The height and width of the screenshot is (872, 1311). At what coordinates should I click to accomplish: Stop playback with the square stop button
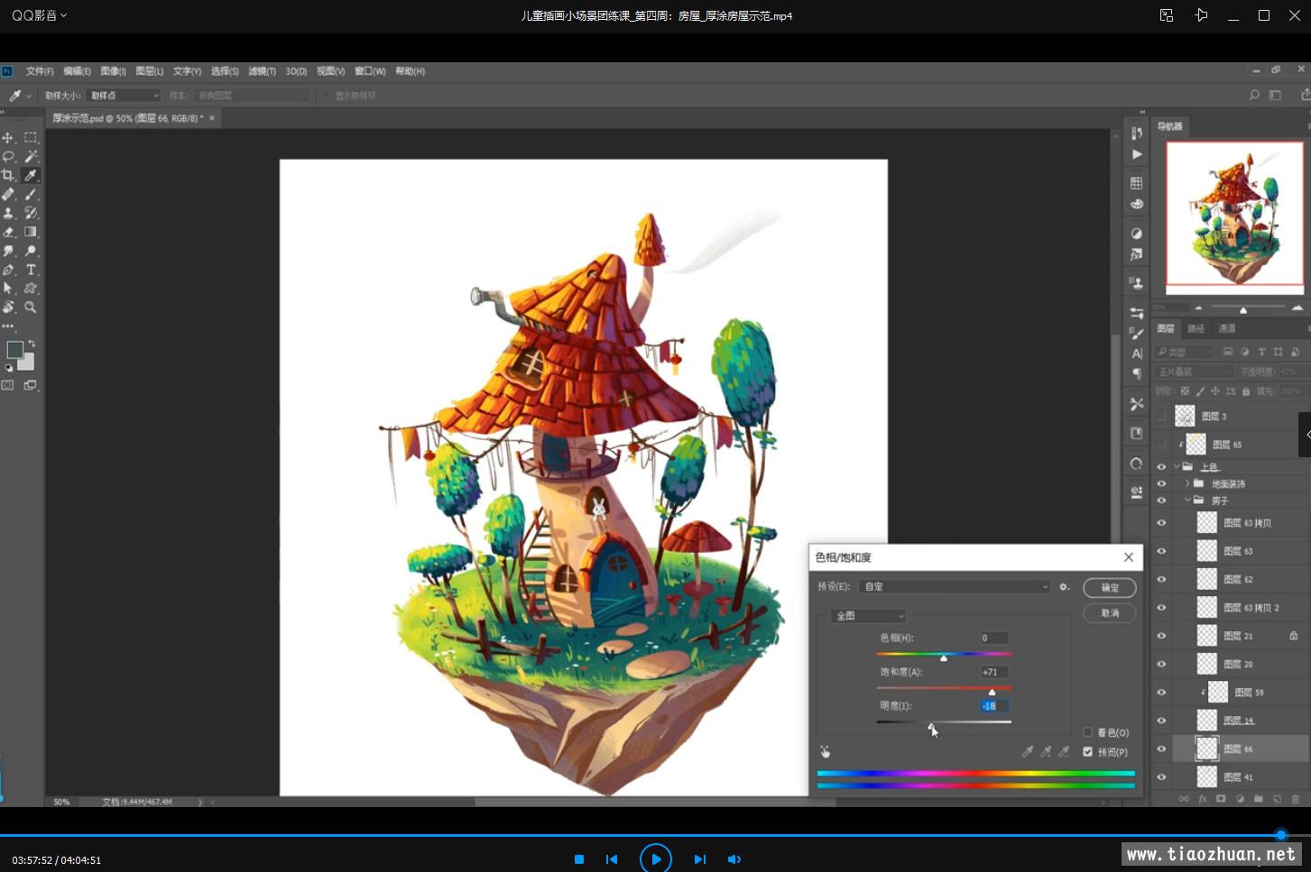click(579, 859)
